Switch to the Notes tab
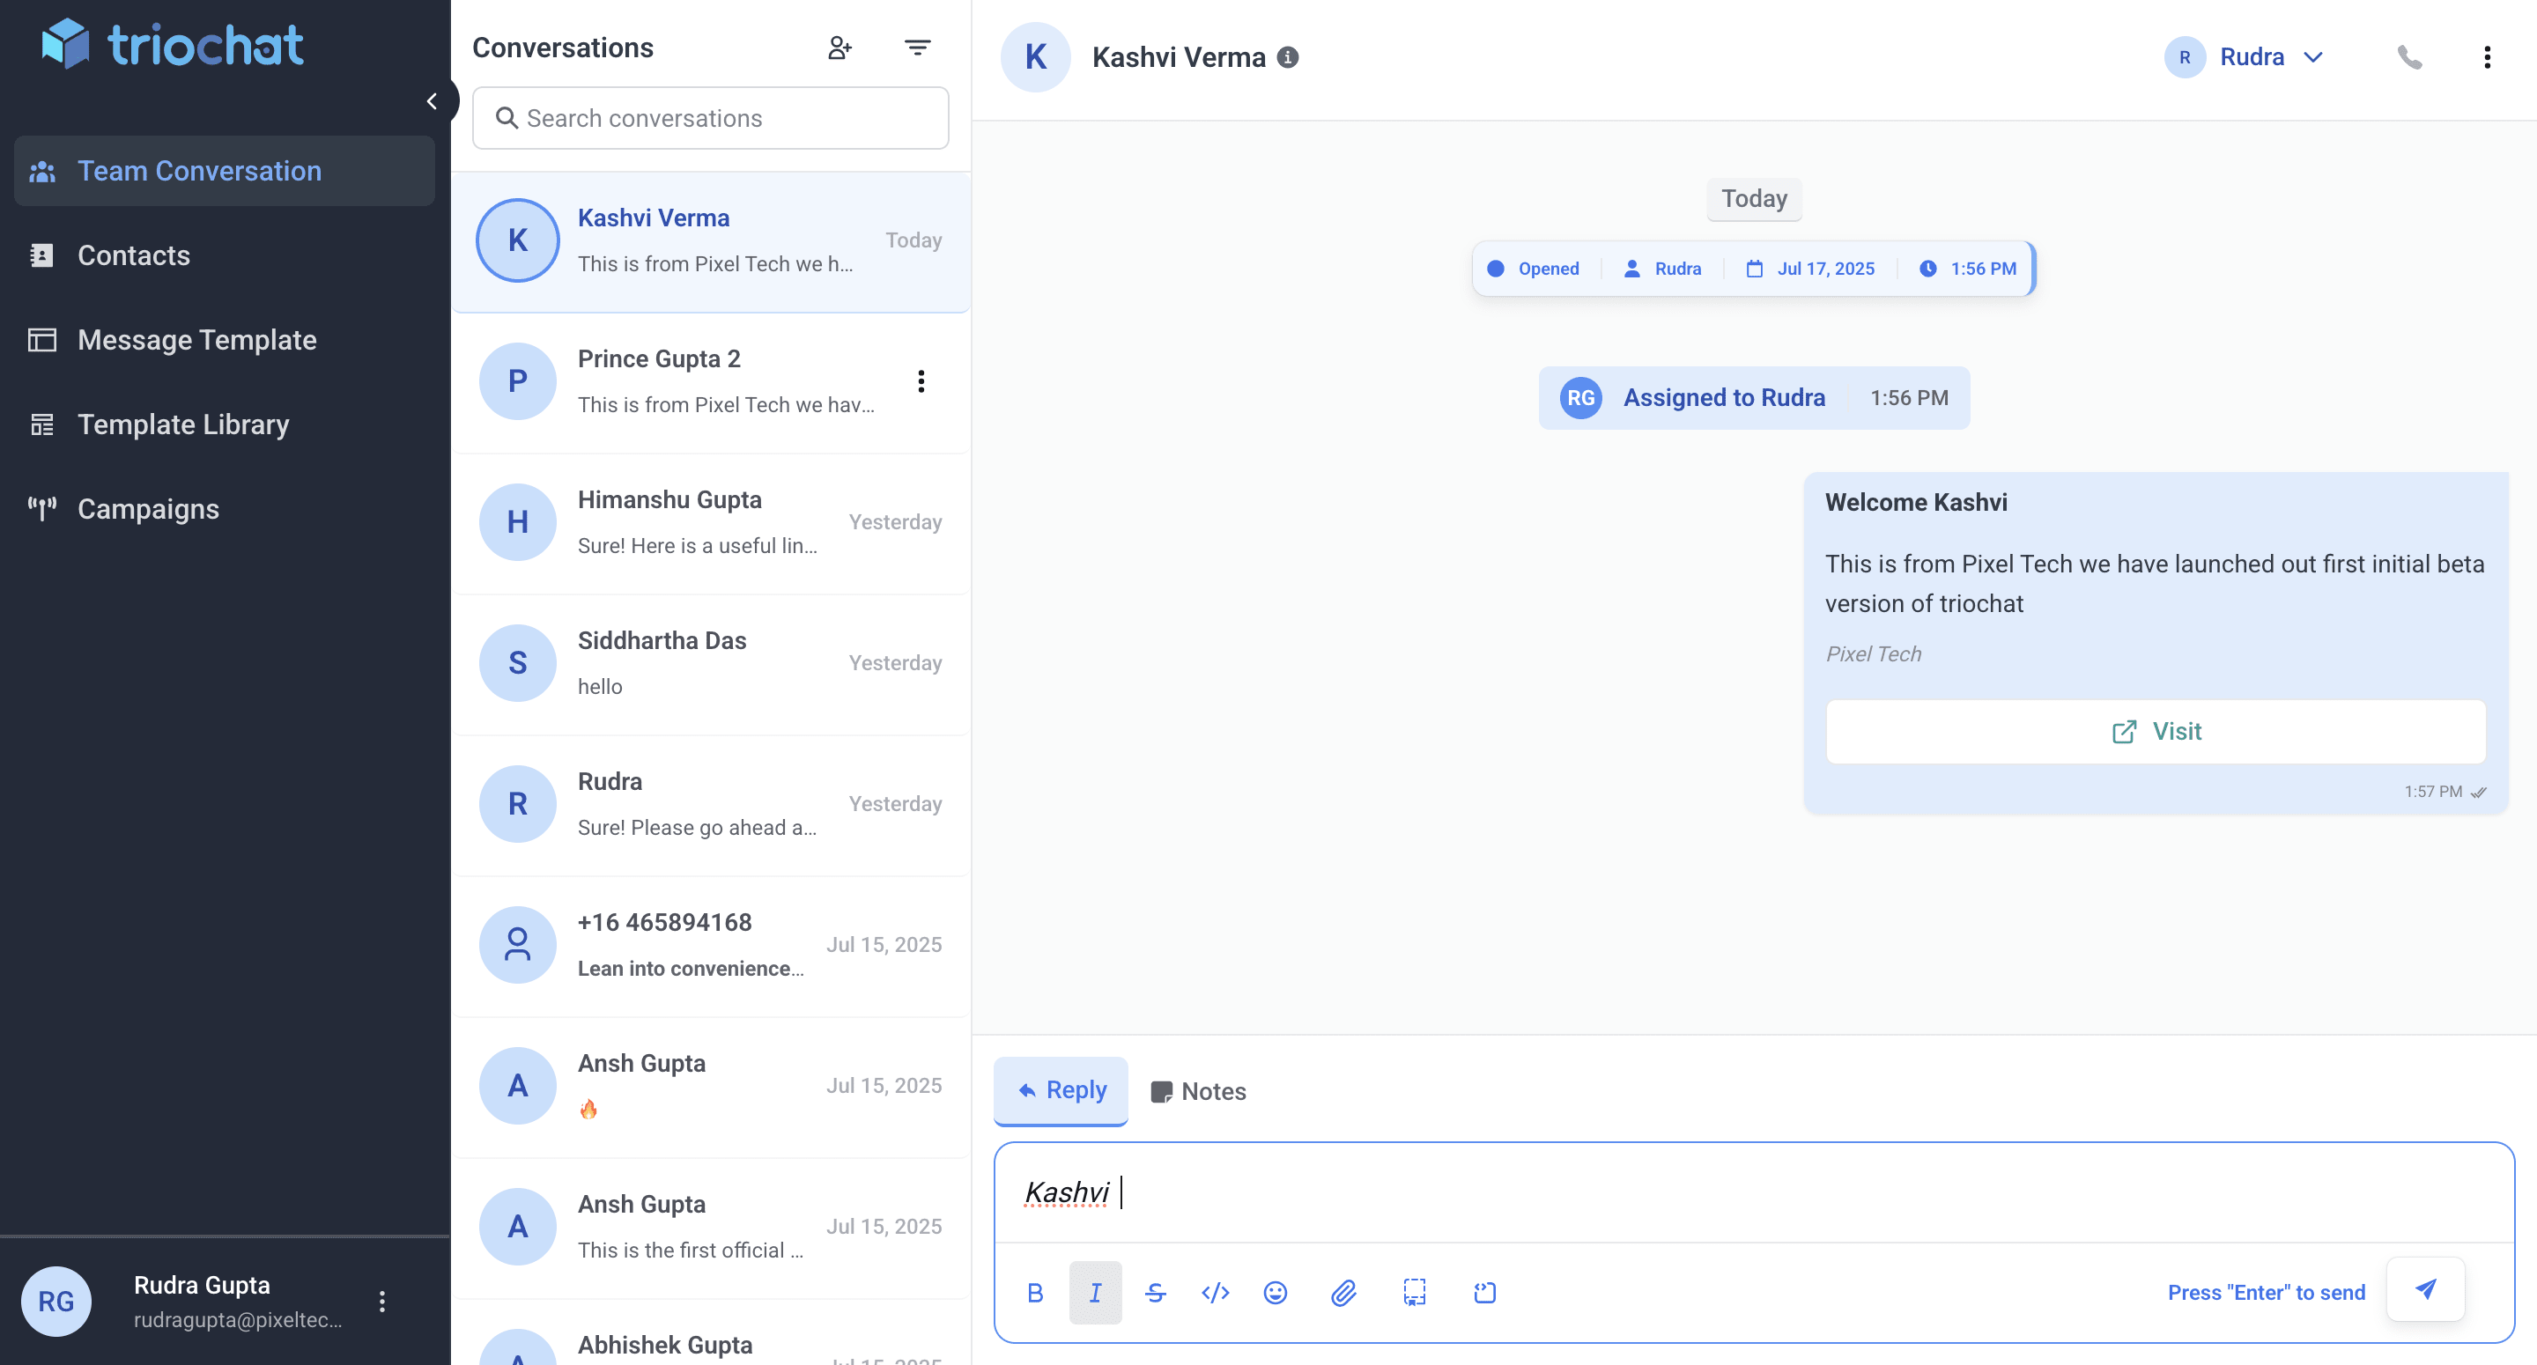This screenshot has height=1365, width=2537. (x=1198, y=1091)
